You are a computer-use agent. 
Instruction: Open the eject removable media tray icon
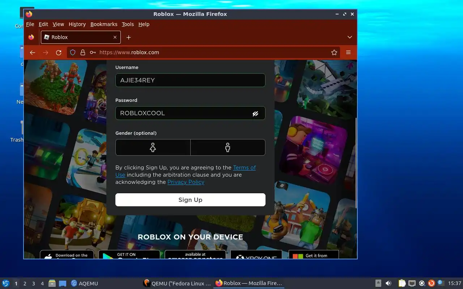click(x=378, y=284)
